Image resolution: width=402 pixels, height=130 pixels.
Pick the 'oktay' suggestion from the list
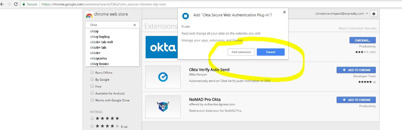(x=94, y=31)
